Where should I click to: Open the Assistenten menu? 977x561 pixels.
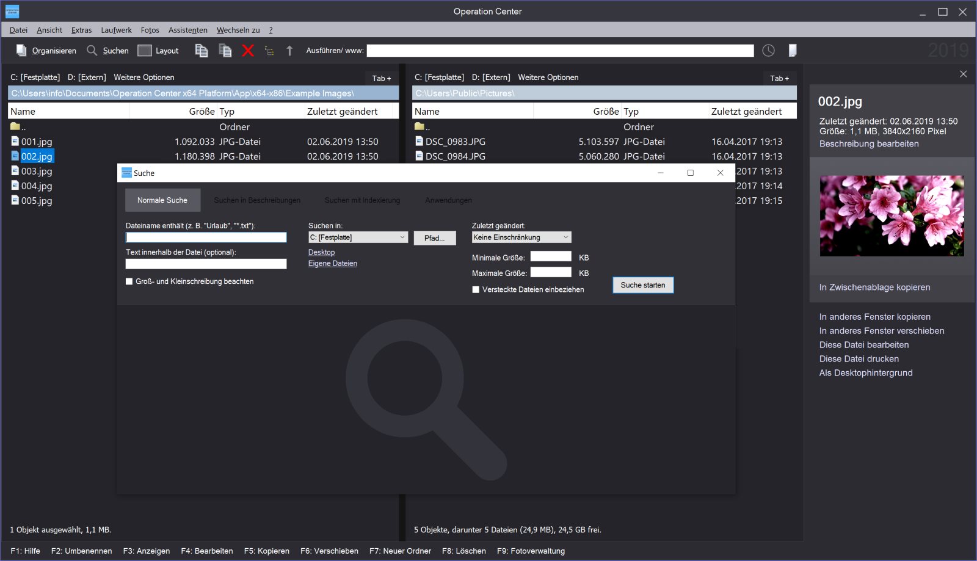coord(187,30)
